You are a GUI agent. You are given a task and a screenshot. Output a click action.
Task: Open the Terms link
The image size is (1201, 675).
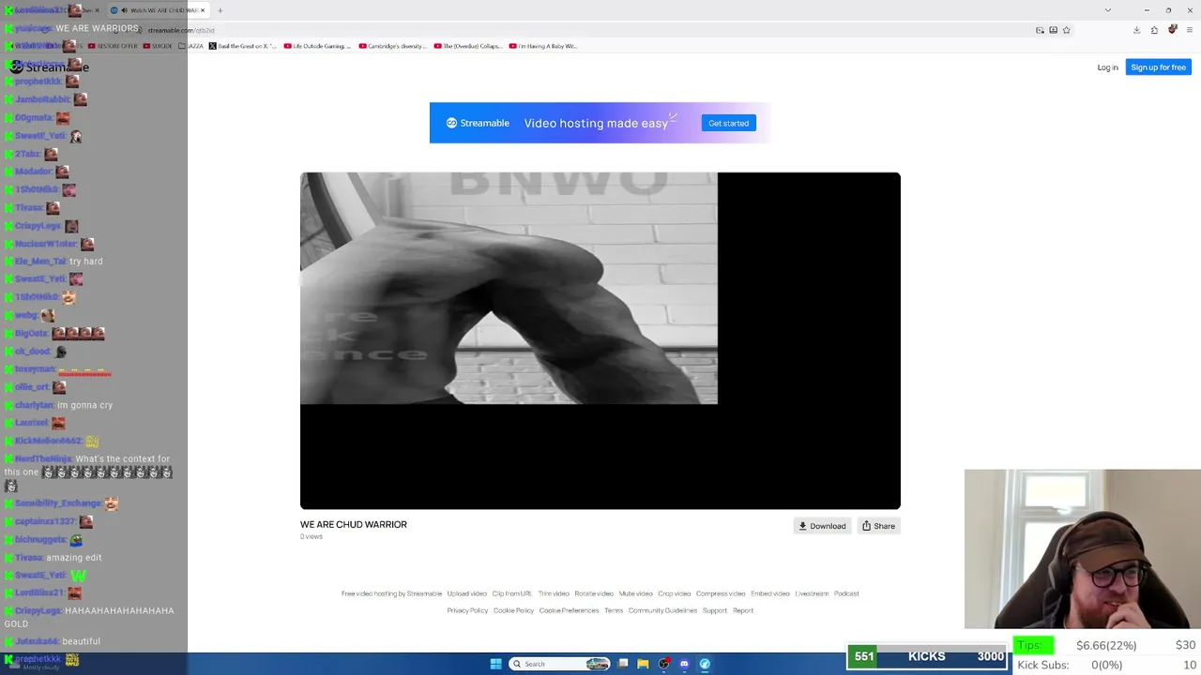point(614,610)
